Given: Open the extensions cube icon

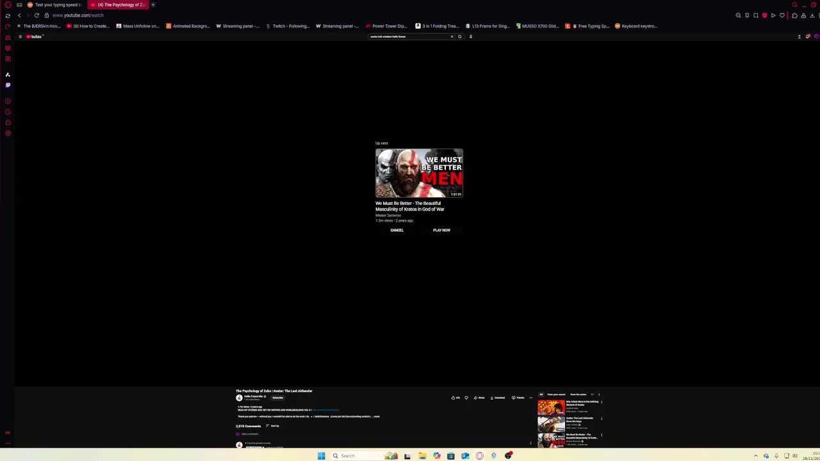Looking at the screenshot, I should (794, 15).
